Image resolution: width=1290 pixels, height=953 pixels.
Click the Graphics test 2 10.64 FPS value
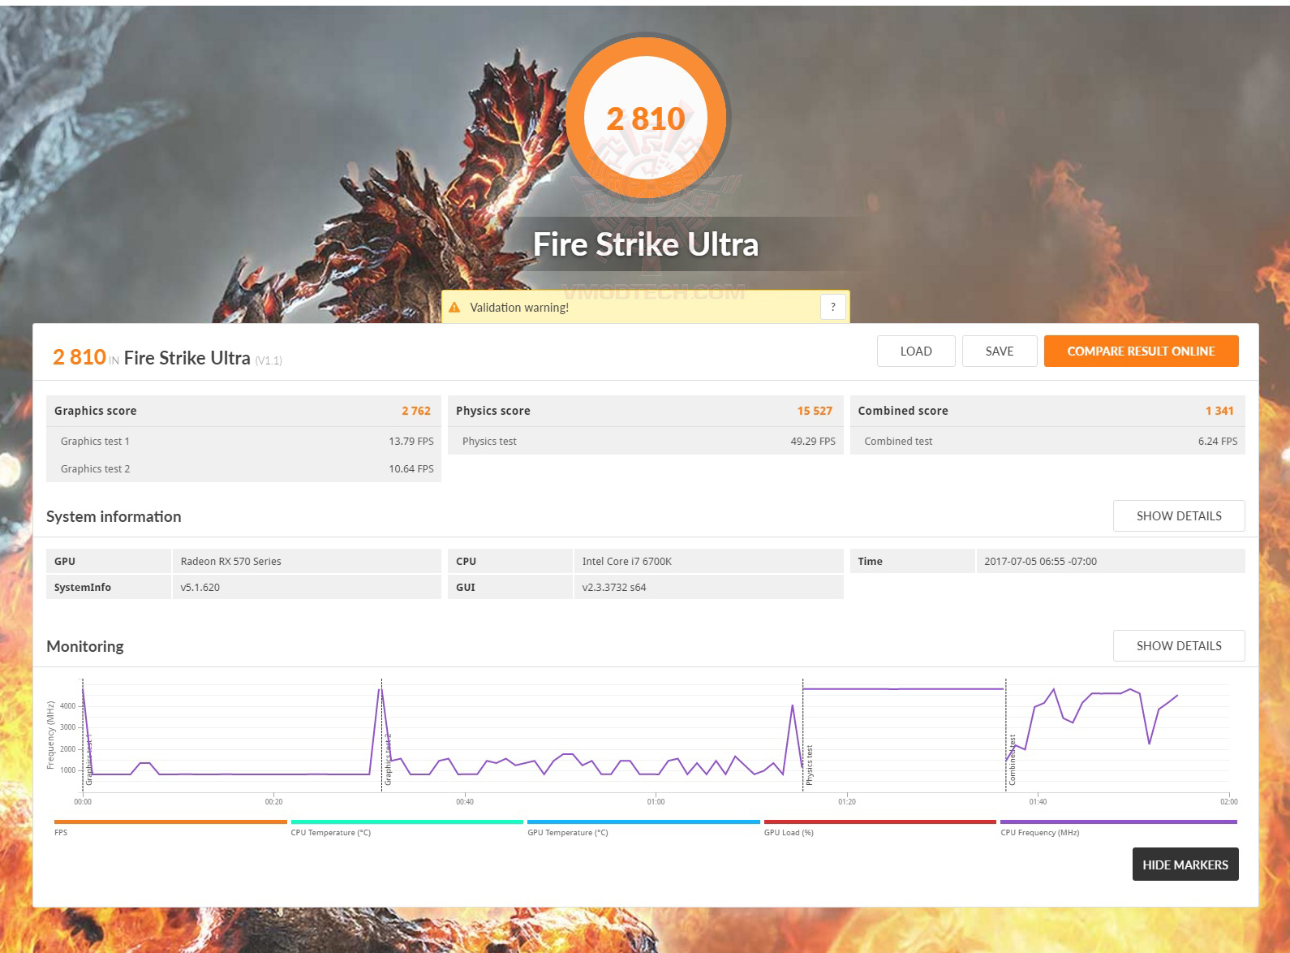[411, 469]
